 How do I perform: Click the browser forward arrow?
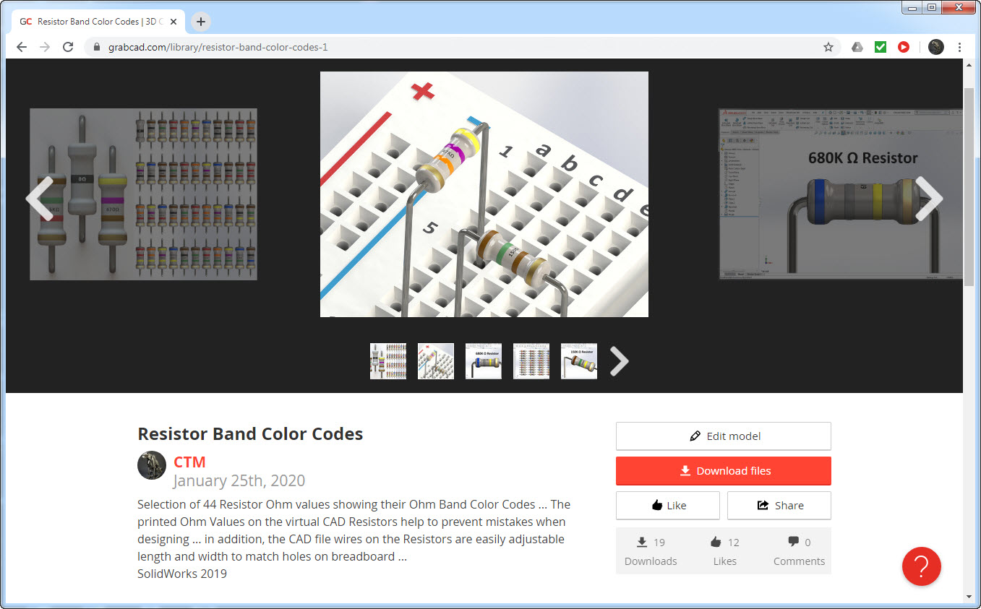45,47
